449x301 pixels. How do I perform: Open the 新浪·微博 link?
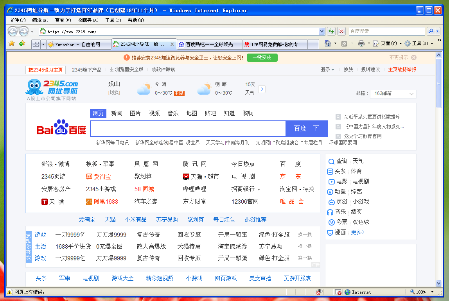[x=56, y=164]
